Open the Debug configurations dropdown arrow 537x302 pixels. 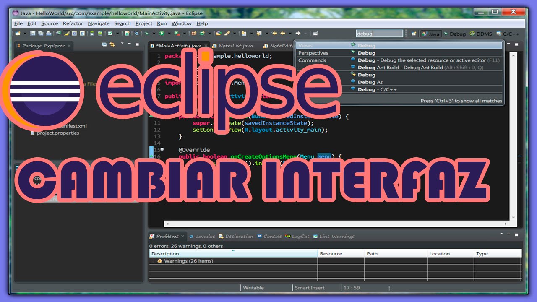[x=154, y=33]
